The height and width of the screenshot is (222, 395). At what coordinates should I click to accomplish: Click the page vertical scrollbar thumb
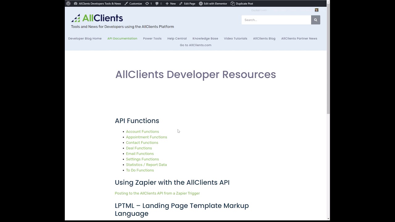(328, 59)
